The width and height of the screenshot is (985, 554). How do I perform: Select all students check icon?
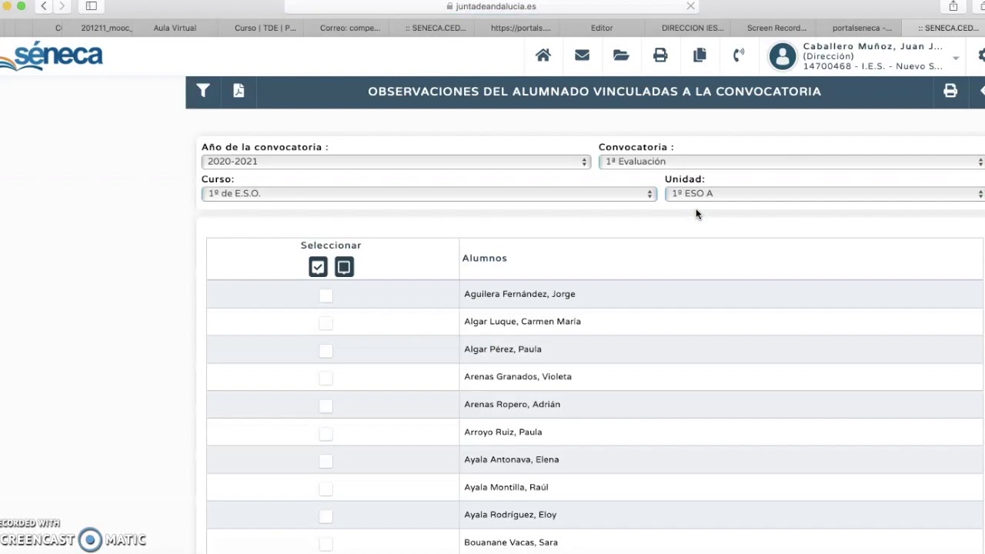(318, 267)
